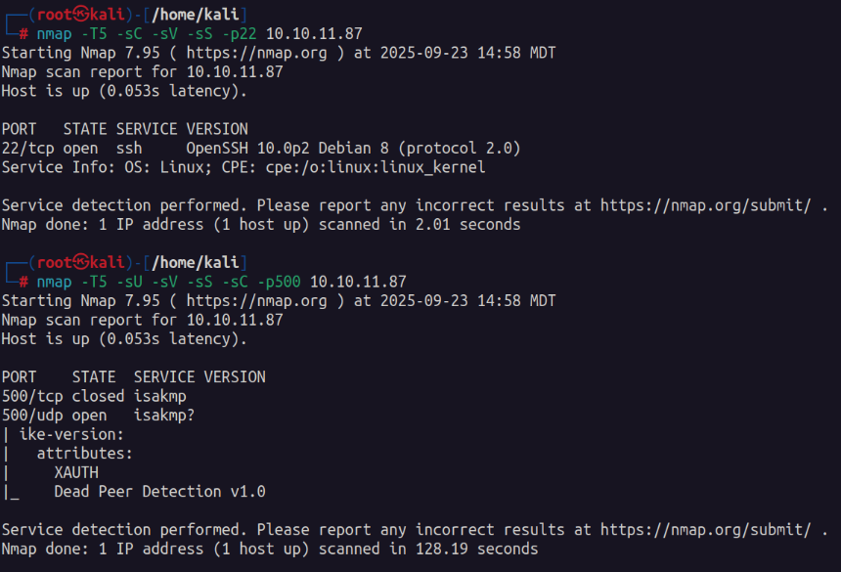841x572 pixels.
Task: Click the Kali skull icon in the second prompt
Action: [80, 263]
